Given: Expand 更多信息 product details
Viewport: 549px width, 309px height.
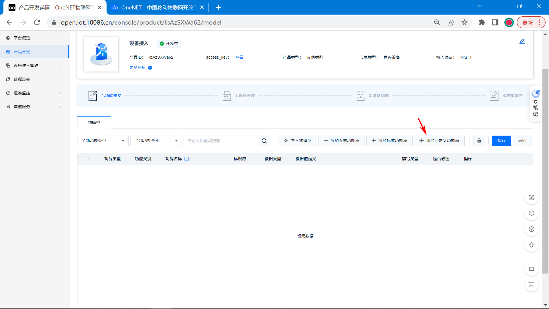Looking at the screenshot, I should [x=140, y=68].
